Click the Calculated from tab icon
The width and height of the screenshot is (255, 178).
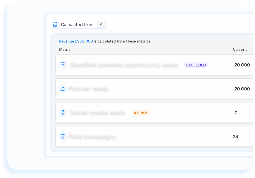pos(55,24)
